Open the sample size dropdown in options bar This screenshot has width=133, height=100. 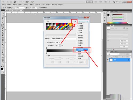pos(20,8)
